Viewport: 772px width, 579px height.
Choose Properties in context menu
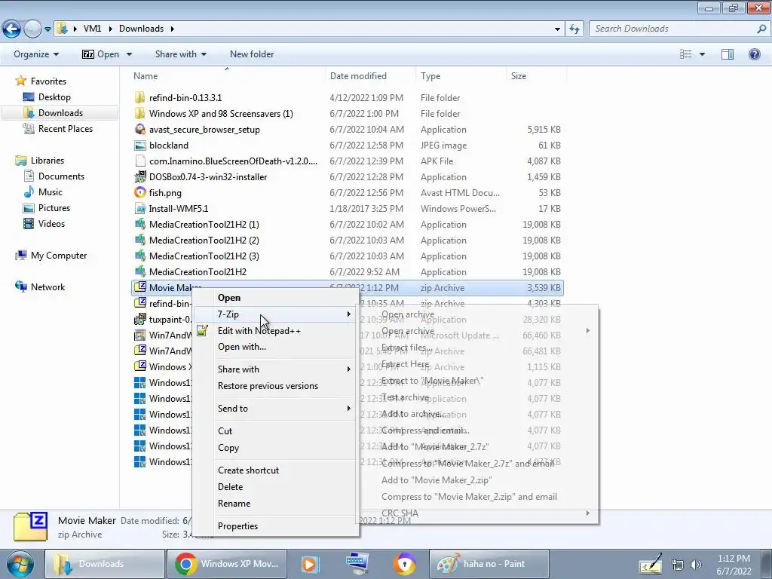[237, 526]
